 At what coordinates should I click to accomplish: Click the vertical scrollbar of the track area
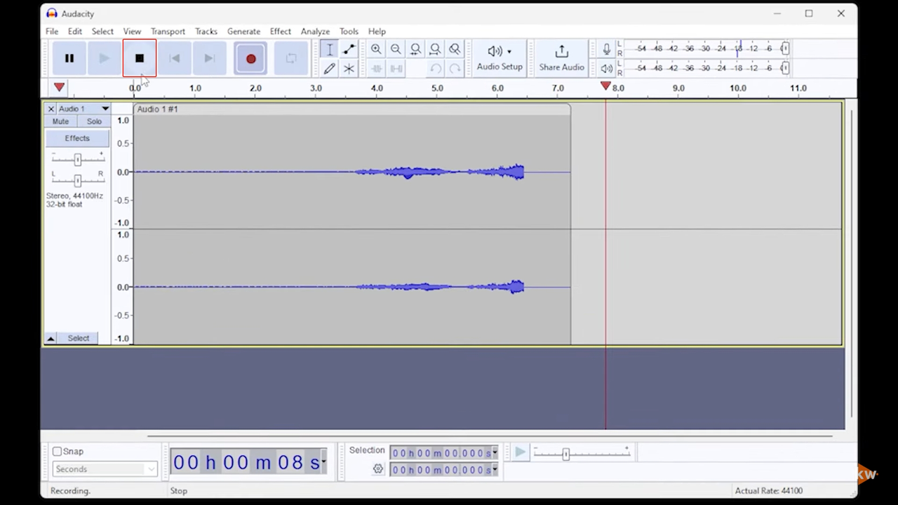click(x=850, y=263)
